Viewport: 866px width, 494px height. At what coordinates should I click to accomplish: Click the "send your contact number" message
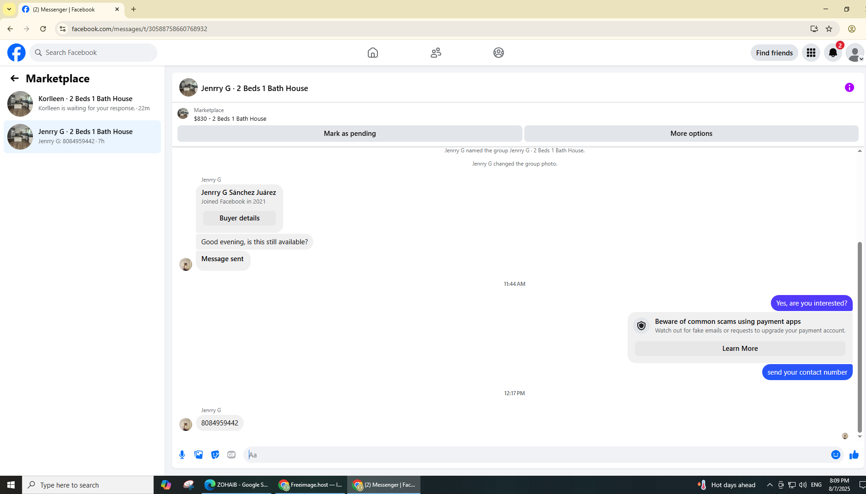(807, 372)
